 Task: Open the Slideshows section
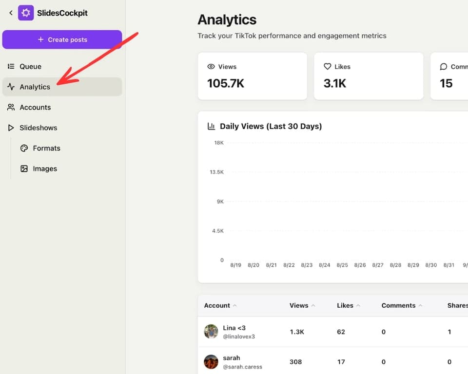click(x=62, y=128)
